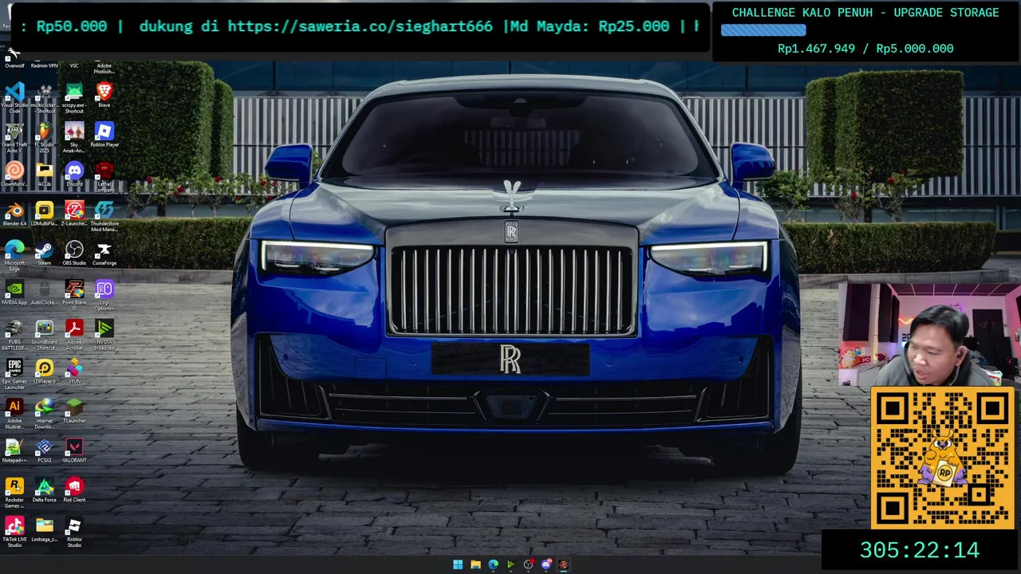The height and width of the screenshot is (574, 1021).
Task: Switch to OBS Studio in taskbar
Action: (528, 564)
